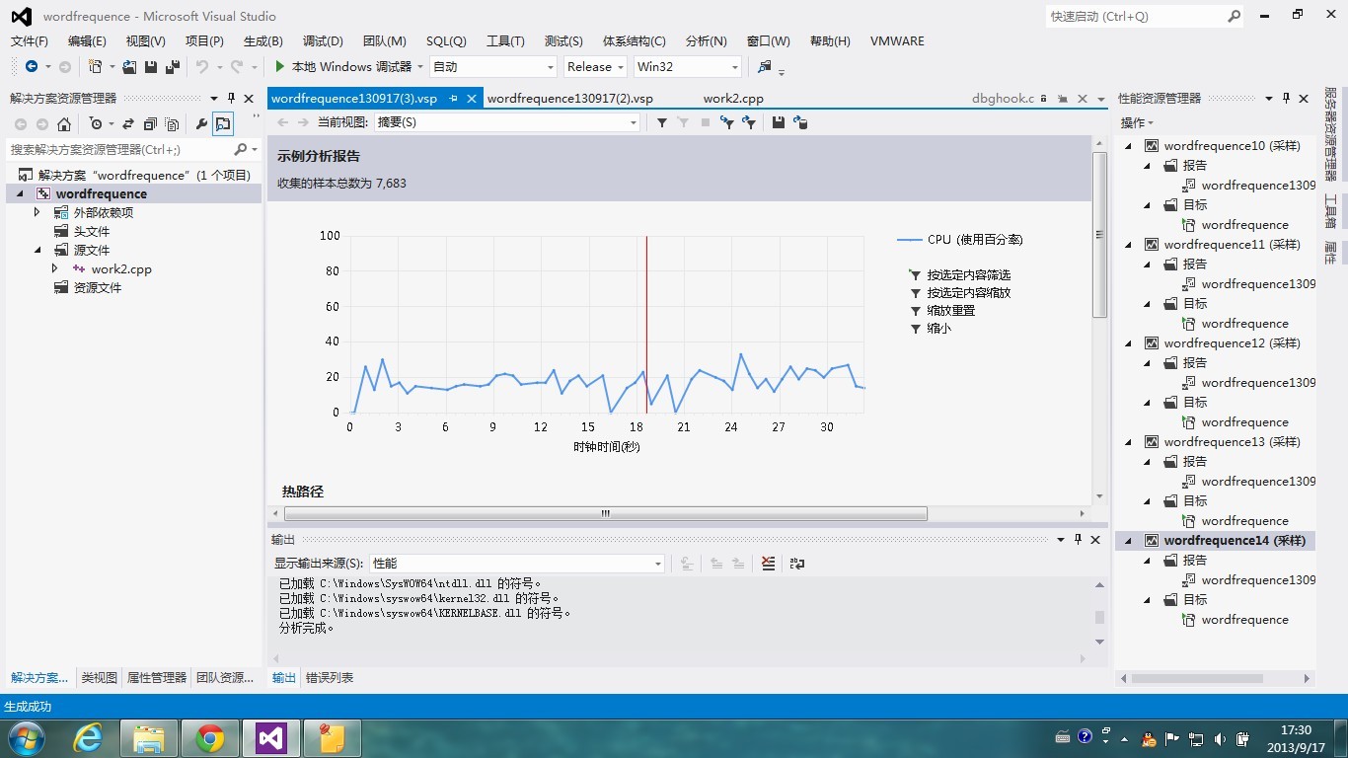The width and height of the screenshot is (1348, 758).
Task: Click the Windows Start button
Action: click(25, 738)
